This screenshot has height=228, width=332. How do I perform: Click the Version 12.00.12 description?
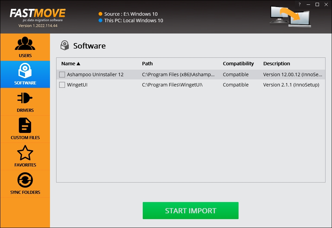click(293, 75)
